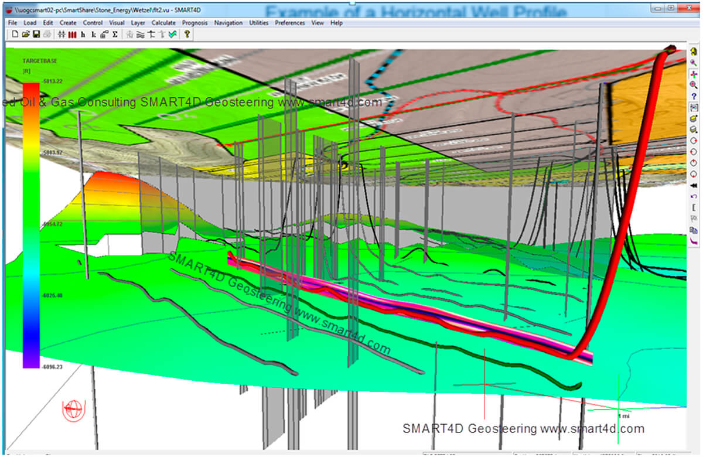
Task: Click the open folder toolbar icon
Action: [x=26, y=35]
